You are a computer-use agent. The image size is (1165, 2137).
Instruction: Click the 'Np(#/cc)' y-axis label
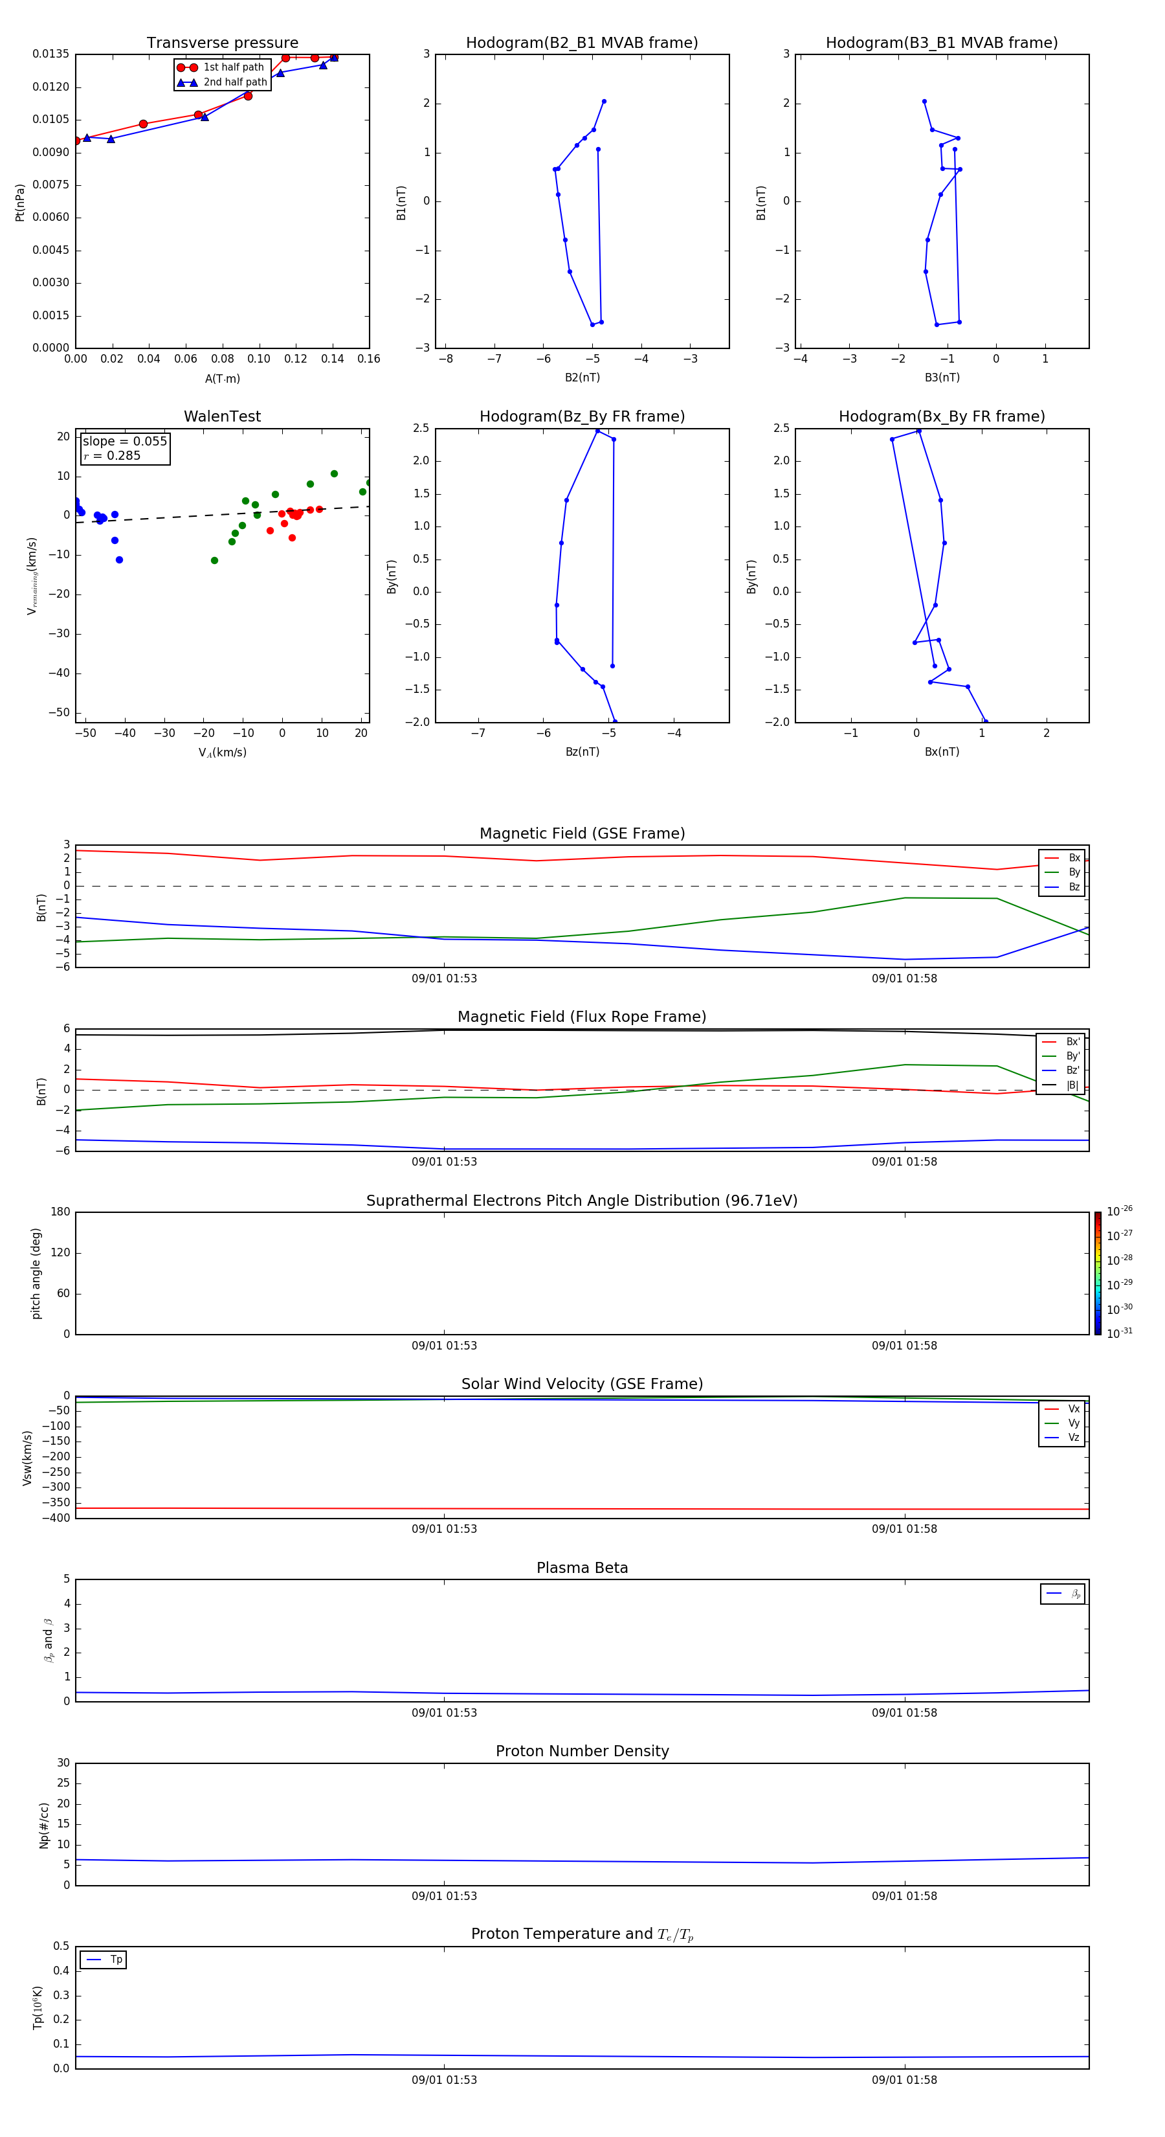(x=44, y=1825)
